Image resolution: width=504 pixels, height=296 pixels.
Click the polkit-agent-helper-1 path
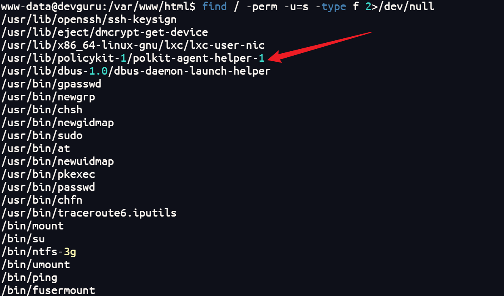click(x=133, y=58)
